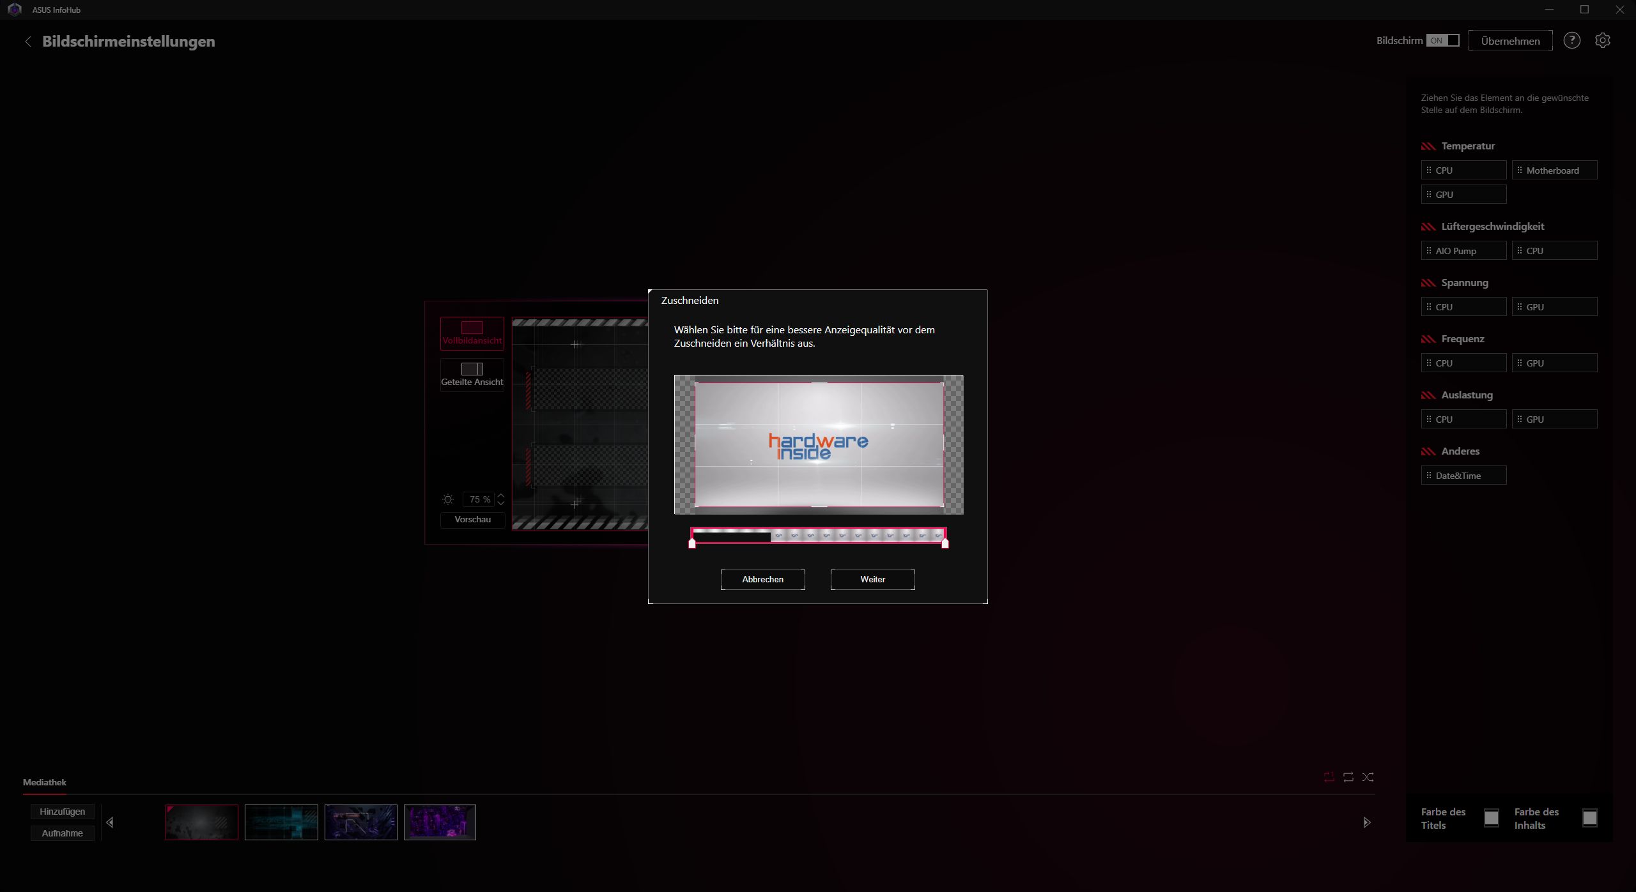Viewport: 1636px width, 892px height.
Task: Open the help question mark icon
Action: pyautogui.click(x=1571, y=40)
